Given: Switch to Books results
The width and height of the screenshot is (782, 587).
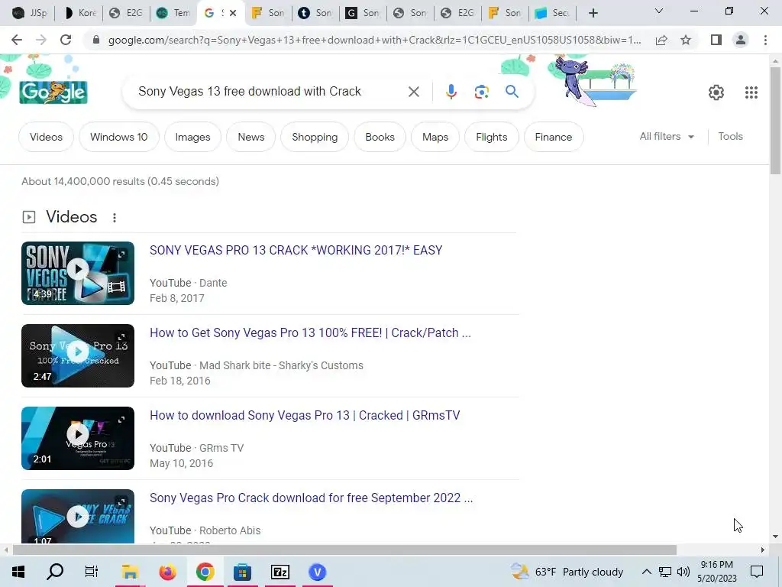Looking at the screenshot, I should (380, 137).
